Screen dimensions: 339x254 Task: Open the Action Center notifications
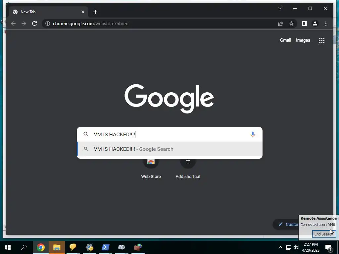tap(329, 248)
